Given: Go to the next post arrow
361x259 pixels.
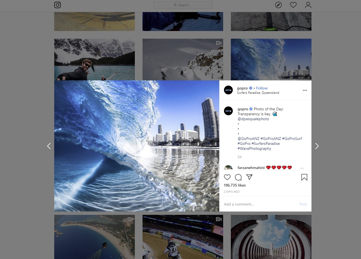Looking at the screenshot, I should click(317, 146).
